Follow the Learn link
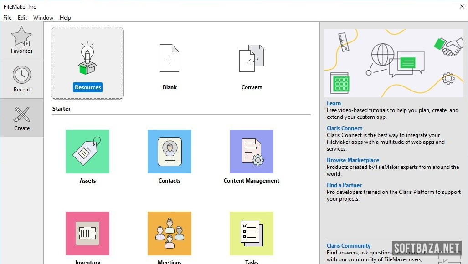Viewport: 468px width, 264px height. (x=334, y=103)
